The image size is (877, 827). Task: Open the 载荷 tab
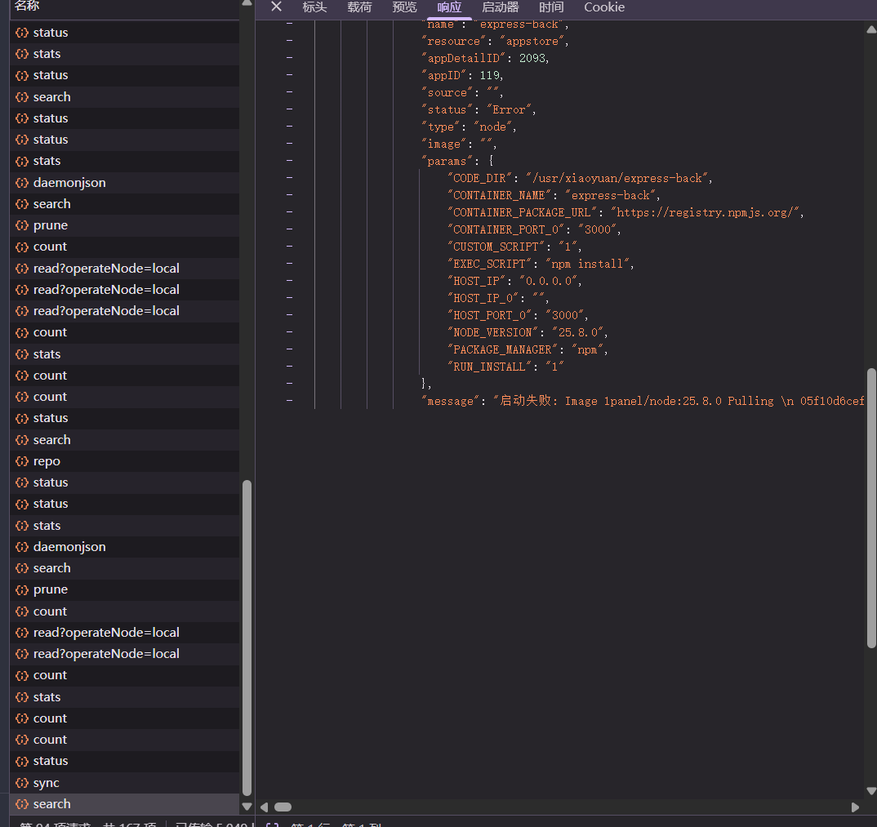[x=359, y=7]
